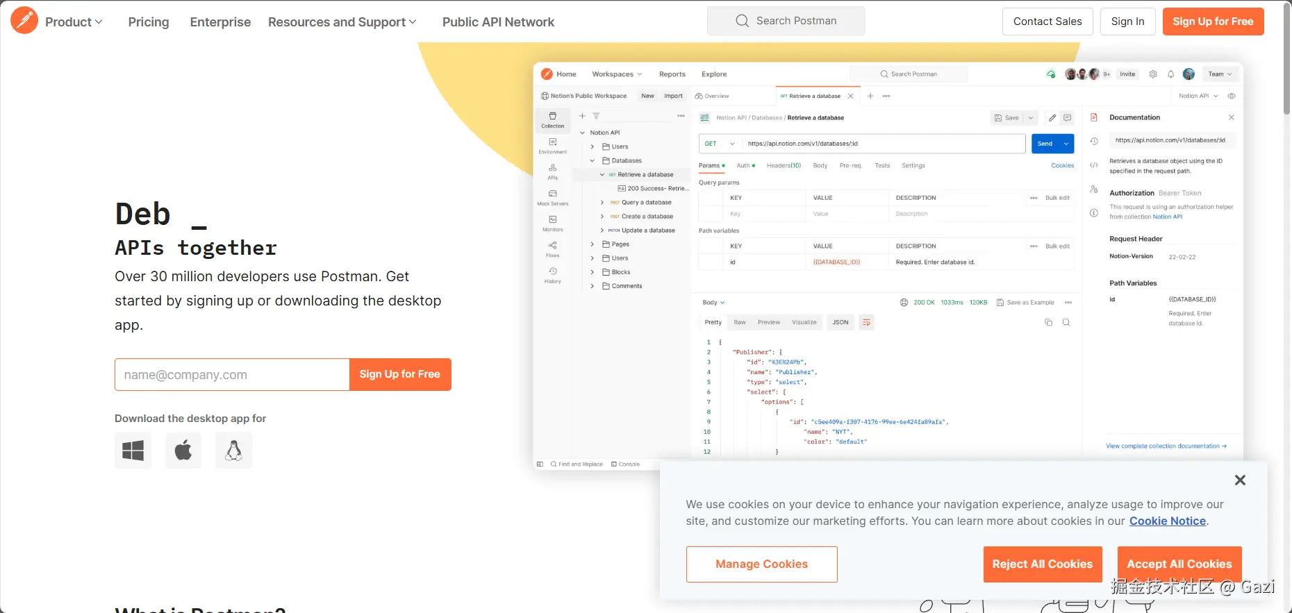
Task: Open the Collection sidebar icon in app preview
Action: coord(553,120)
